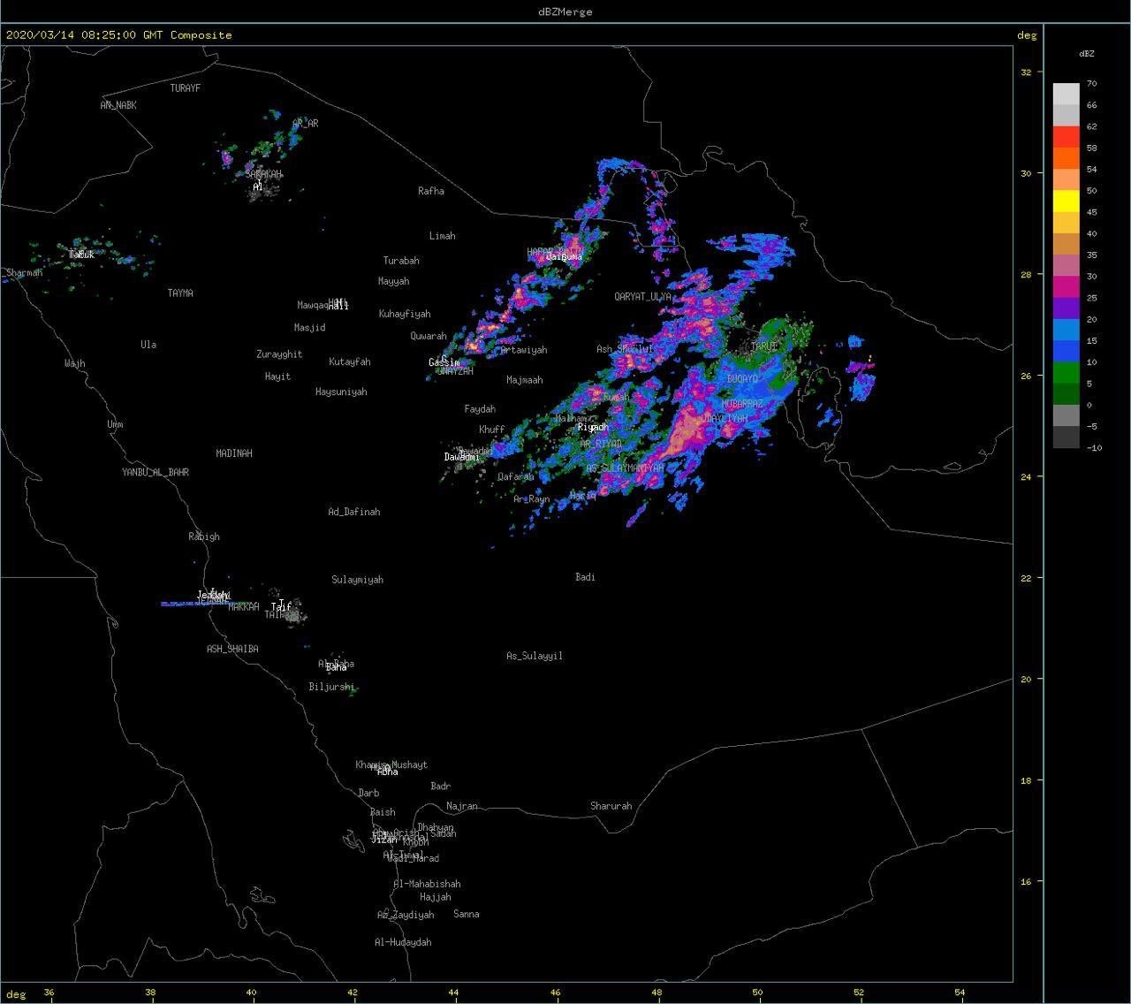Click the dBZMerge title at the top

[565, 11]
